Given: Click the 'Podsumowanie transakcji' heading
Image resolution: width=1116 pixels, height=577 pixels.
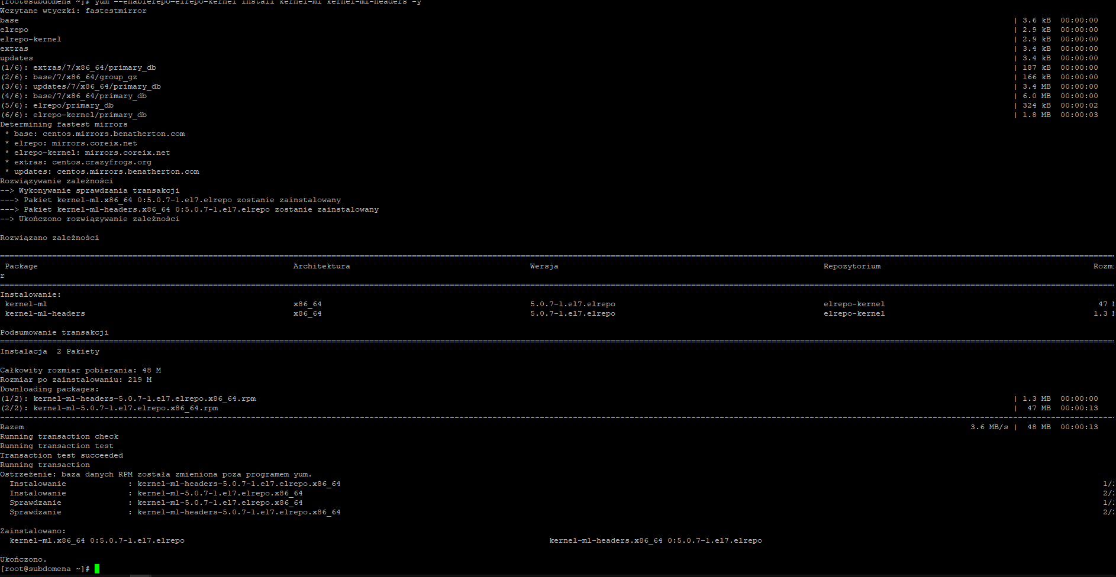Looking at the screenshot, I should pos(54,332).
